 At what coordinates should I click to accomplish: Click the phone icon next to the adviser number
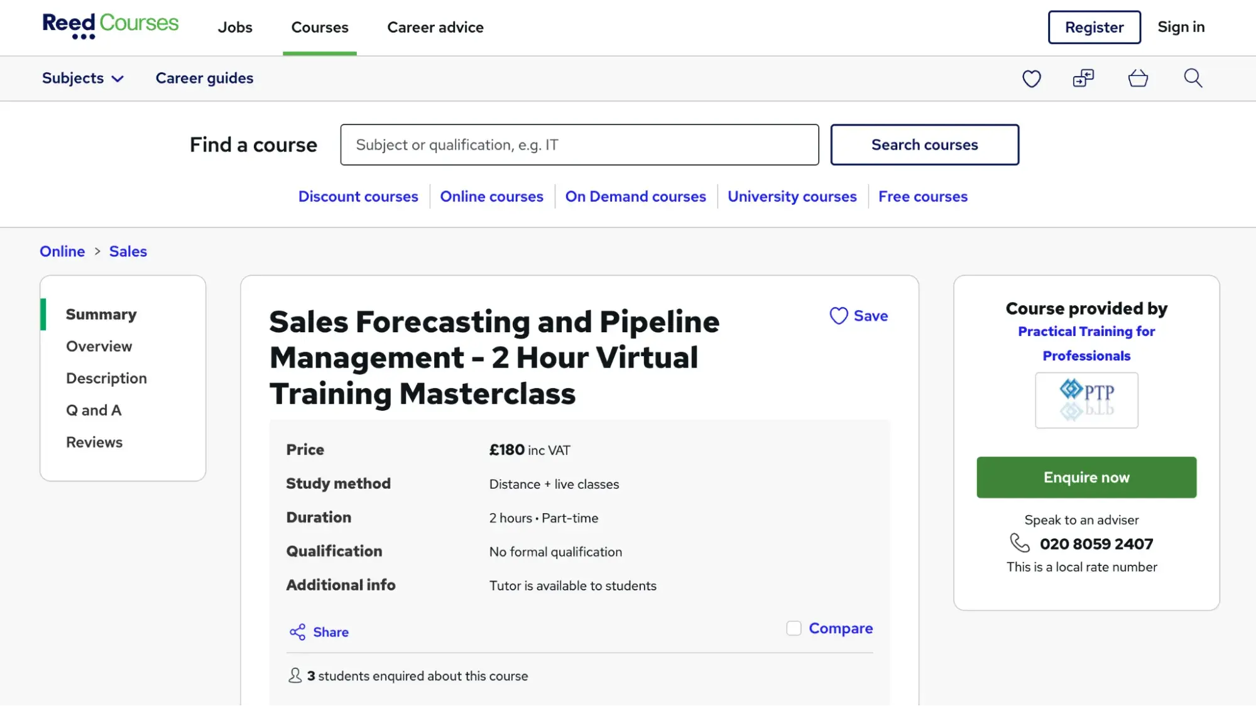pos(1019,544)
